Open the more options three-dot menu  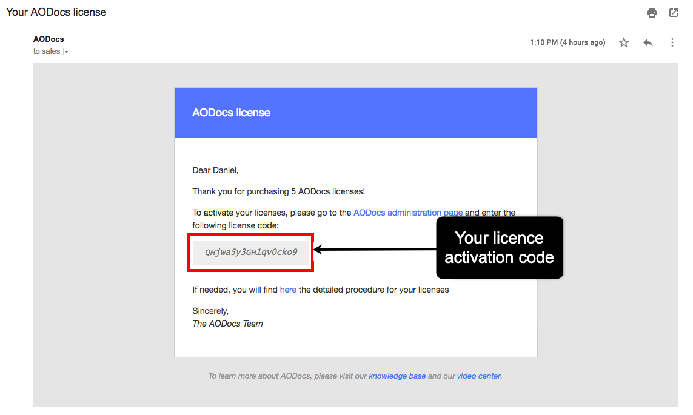[x=672, y=42]
